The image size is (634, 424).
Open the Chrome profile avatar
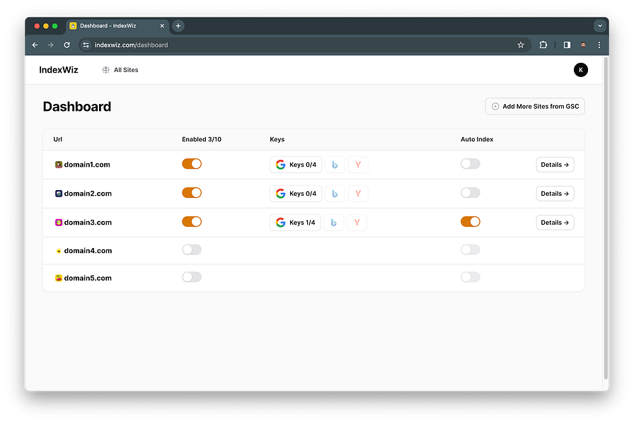[x=583, y=45]
